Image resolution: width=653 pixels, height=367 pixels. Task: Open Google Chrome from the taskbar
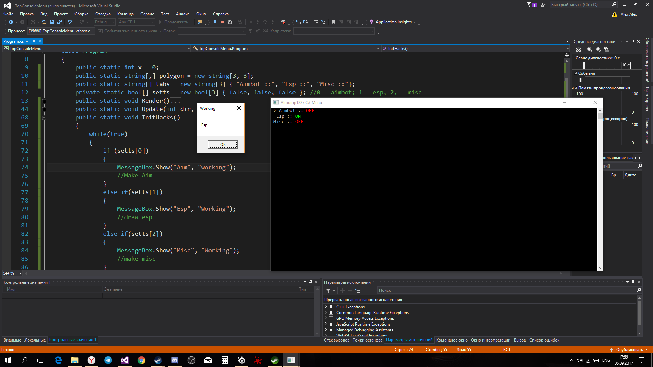[x=141, y=360]
